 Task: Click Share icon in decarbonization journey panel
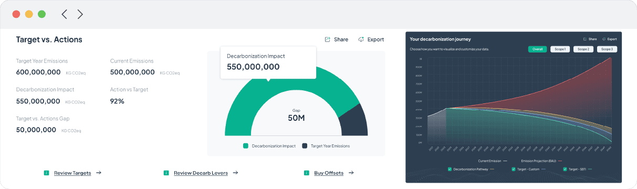coord(585,39)
